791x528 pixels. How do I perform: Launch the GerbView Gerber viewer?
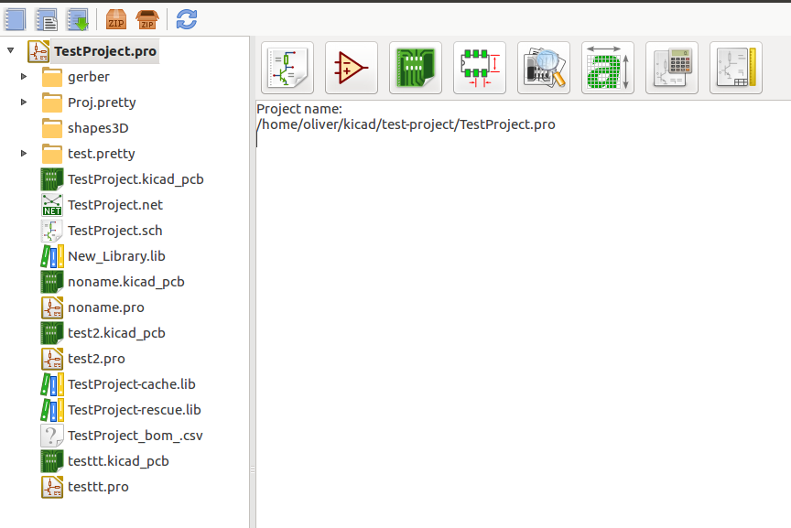[544, 68]
